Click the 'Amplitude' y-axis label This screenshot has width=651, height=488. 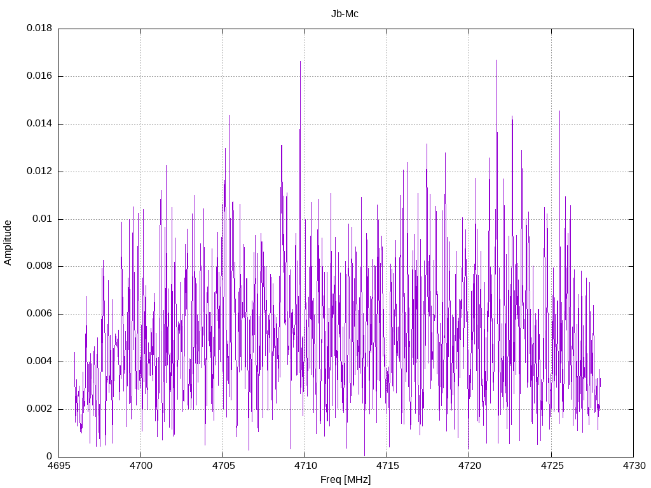point(8,243)
